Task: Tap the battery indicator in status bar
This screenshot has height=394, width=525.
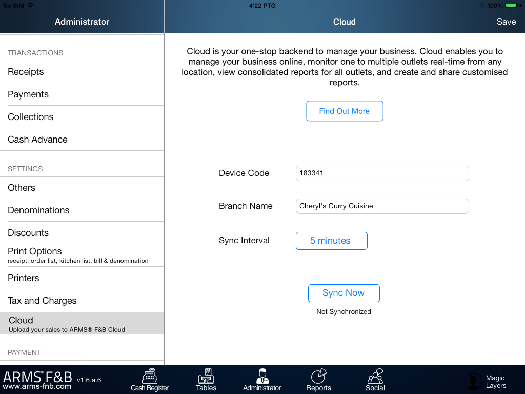Action: click(512, 5)
